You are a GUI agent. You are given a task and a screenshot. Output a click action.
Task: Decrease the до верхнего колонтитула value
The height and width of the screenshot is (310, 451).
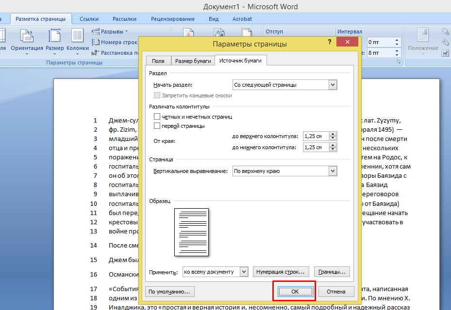(333, 138)
